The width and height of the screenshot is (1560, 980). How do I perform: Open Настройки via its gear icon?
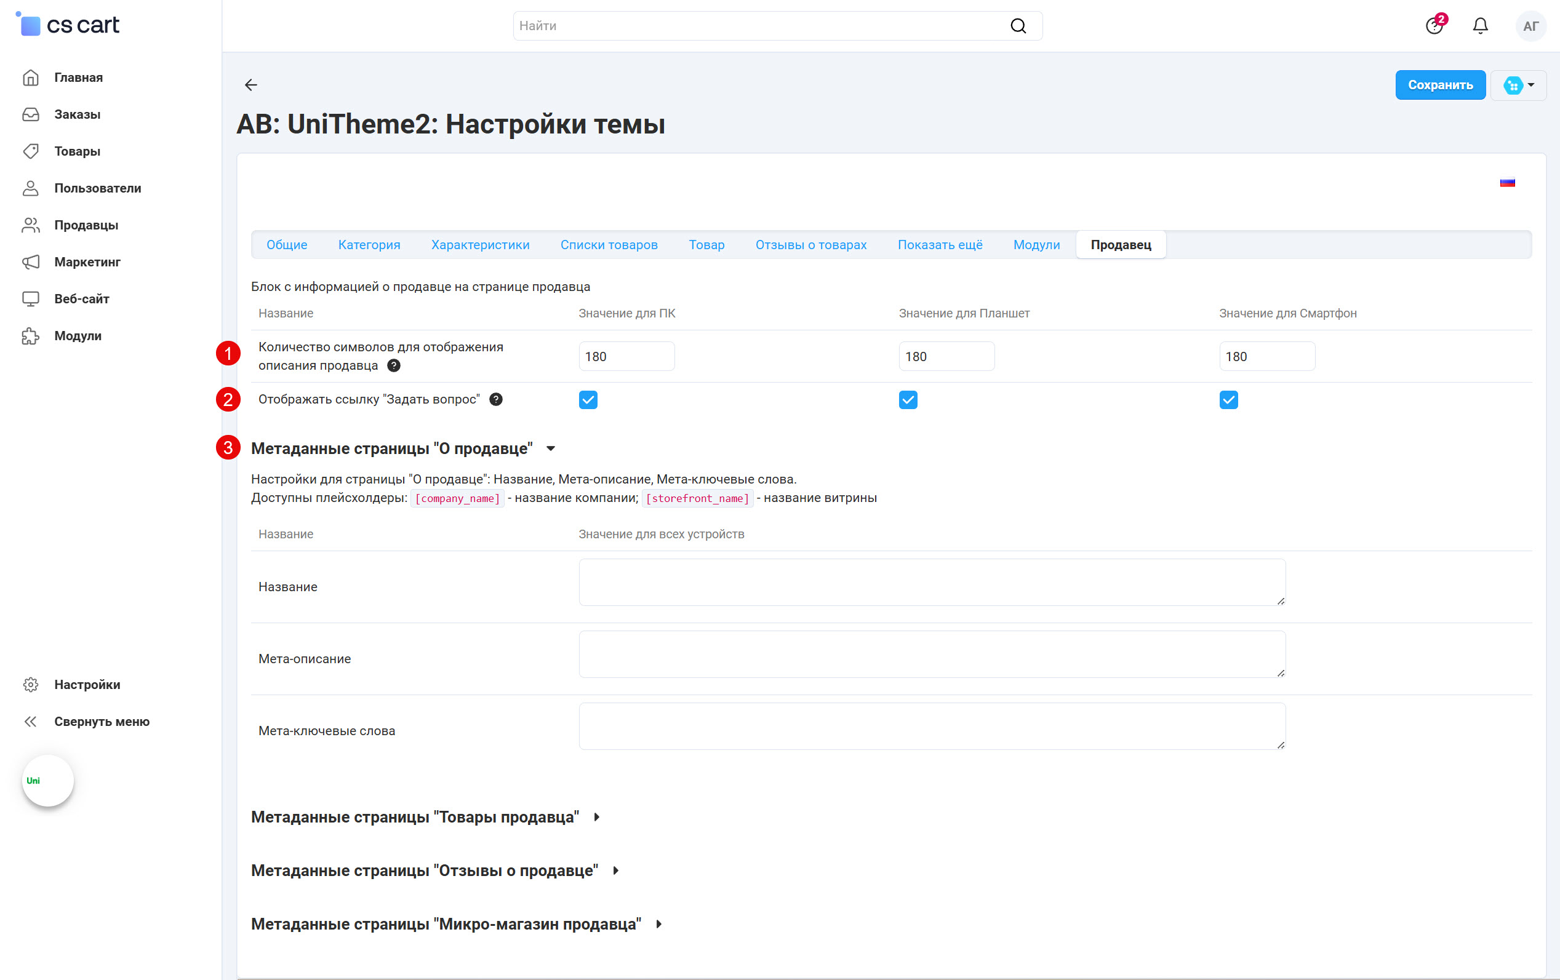click(30, 685)
